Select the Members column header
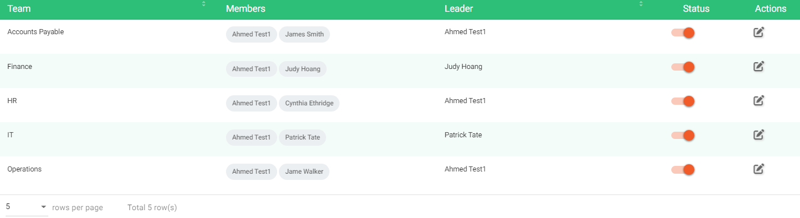Viewport: 800px width, 218px height. pos(246,9)
